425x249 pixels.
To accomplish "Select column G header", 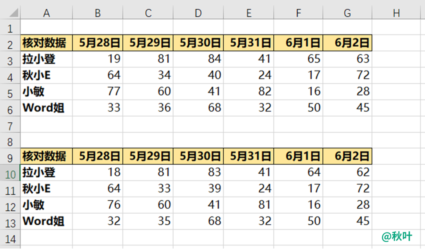I will click(347, 13).
